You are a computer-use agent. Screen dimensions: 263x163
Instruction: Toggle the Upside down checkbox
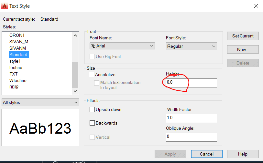coord(92,109)
